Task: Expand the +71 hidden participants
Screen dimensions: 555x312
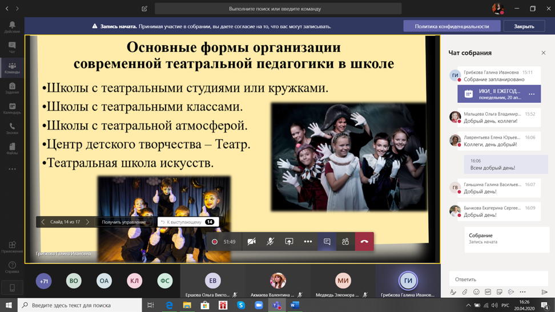Action: [x=44, y=281]
